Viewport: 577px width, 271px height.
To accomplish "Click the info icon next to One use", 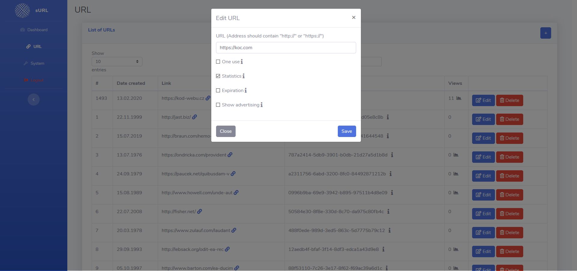I will (x=242, y=62).
